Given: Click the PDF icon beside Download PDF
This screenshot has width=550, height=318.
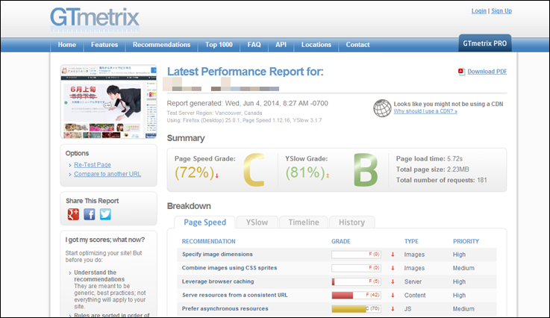Looking at the screenshot, I should point(461,72).
